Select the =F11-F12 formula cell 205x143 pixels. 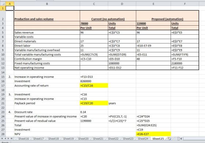point(185,68)
